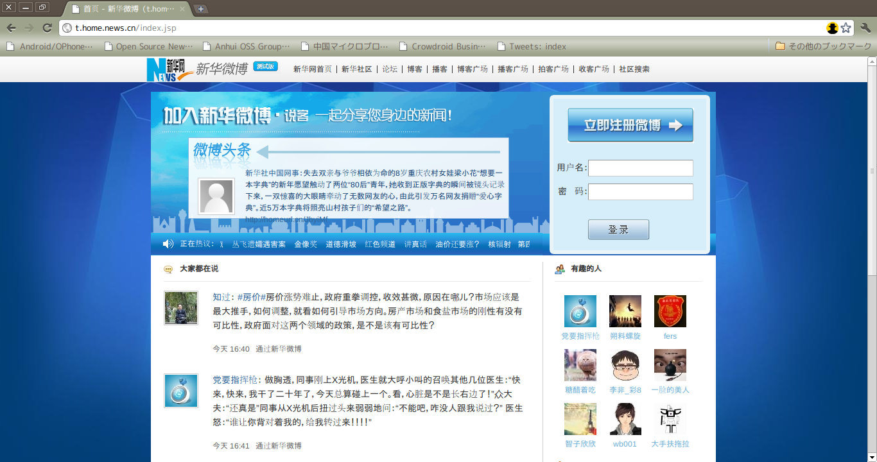This screenshot has width=877, height=462.
Task: Click 智子欣欣's Eiffel Tower avatar
Action: 580,419
